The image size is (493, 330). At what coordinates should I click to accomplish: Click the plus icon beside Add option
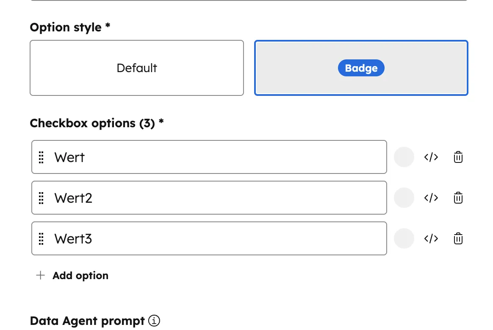tap(40, 275)
